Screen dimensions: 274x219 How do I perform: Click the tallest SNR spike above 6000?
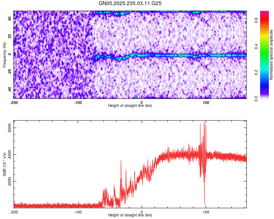(204, 122)
